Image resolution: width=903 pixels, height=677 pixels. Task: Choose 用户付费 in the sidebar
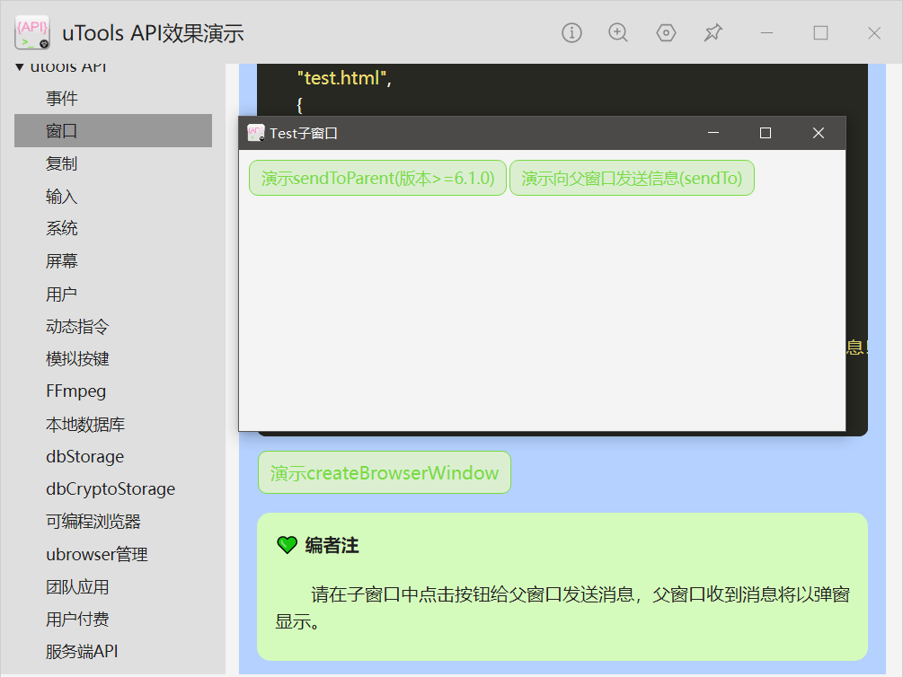point(113,620)
